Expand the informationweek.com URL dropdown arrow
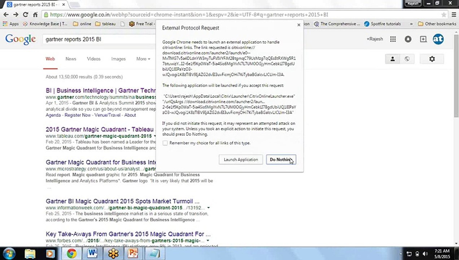Screen dimensions: 459x260 point(208,208)
